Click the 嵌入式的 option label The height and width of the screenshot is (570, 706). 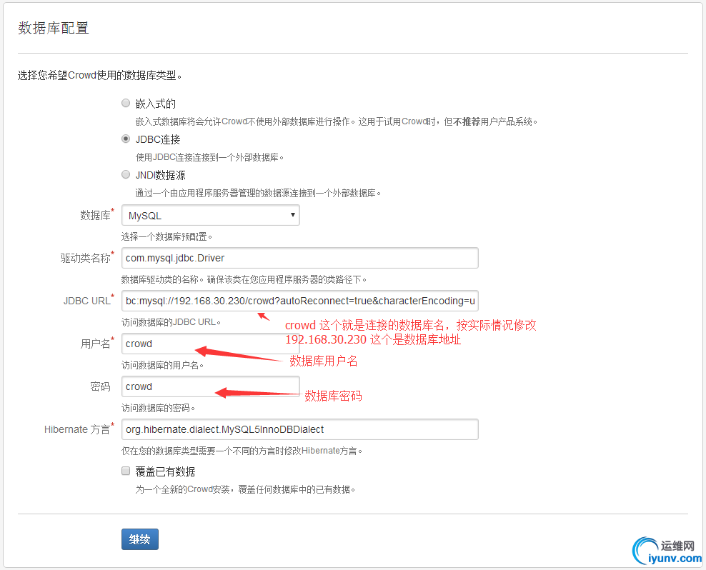coord(155,104)
